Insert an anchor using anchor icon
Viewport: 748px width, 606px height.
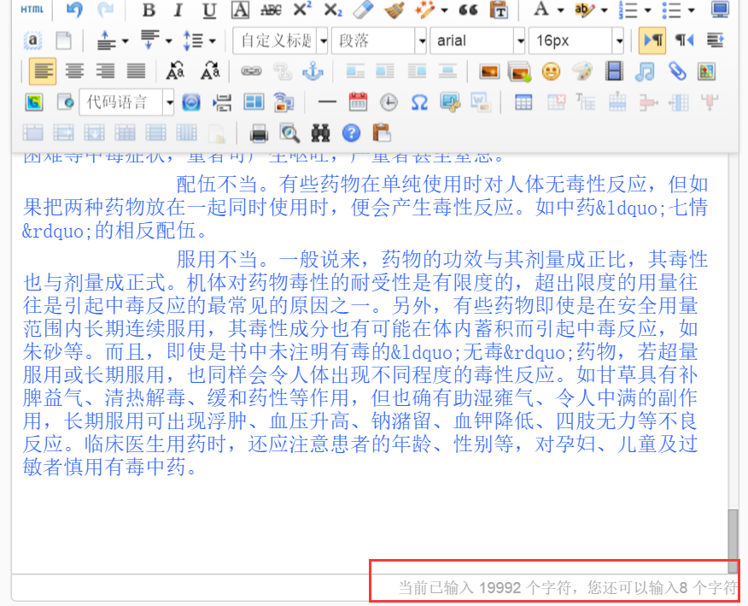pos(314,72)
